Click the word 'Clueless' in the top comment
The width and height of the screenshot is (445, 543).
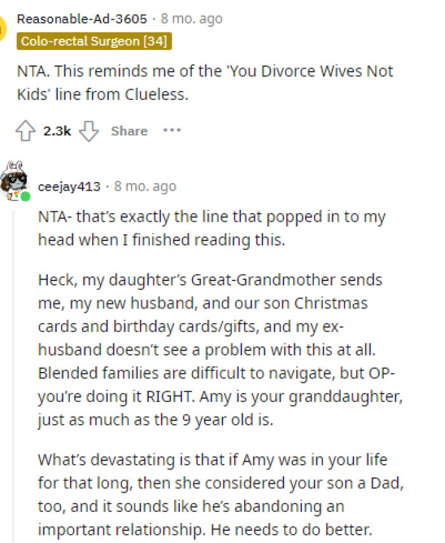tap(162, 95)
